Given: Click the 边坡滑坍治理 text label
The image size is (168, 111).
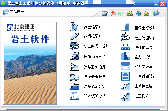Looking at the screenshot, I should click(95, 67).
